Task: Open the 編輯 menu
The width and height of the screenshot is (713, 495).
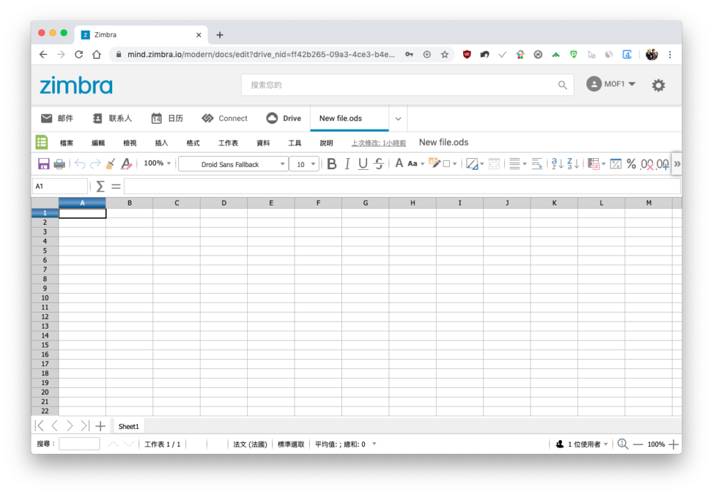Action: point(98,143)
